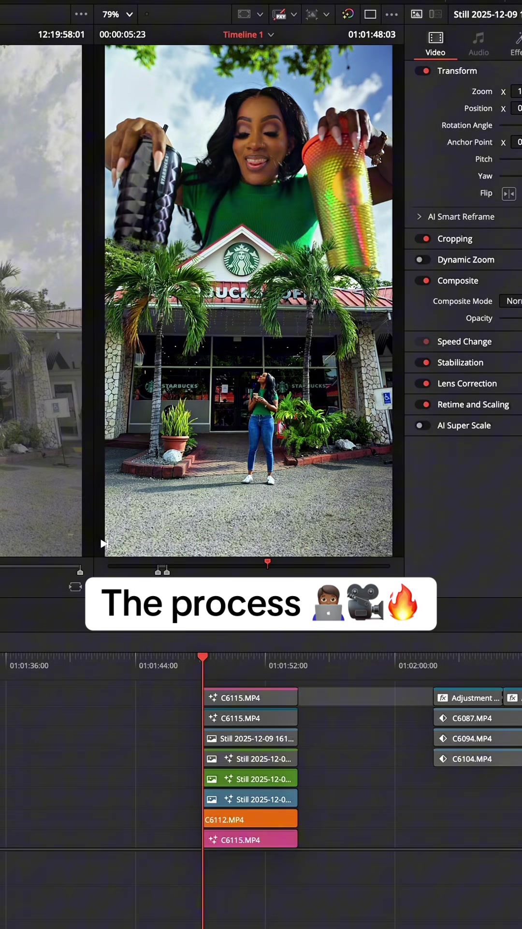Click the Zoom X value field

pyautogui.click(x=516, y=91)
